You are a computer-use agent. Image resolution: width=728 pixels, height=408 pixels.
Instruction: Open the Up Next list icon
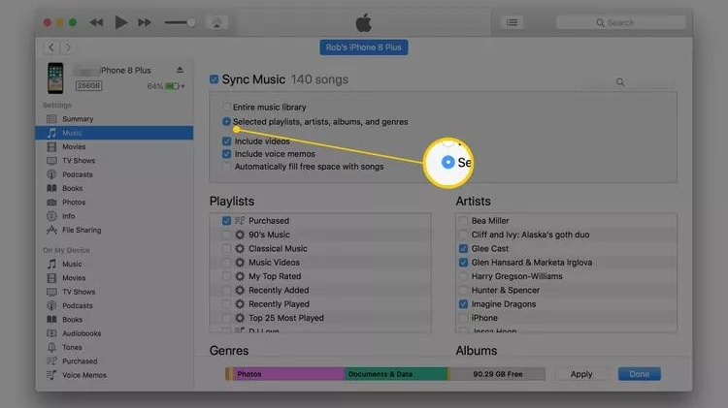click(x=513, y=22)
